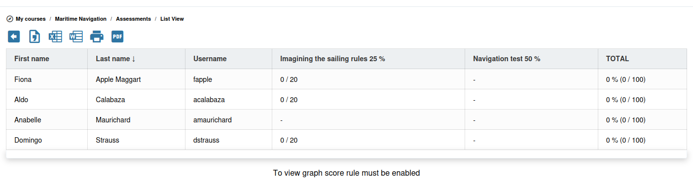Viewport: 693px width, 190px height.
Task: Sort by TOTAL column header
Action: pyautogui.click(x=618, y=59)
